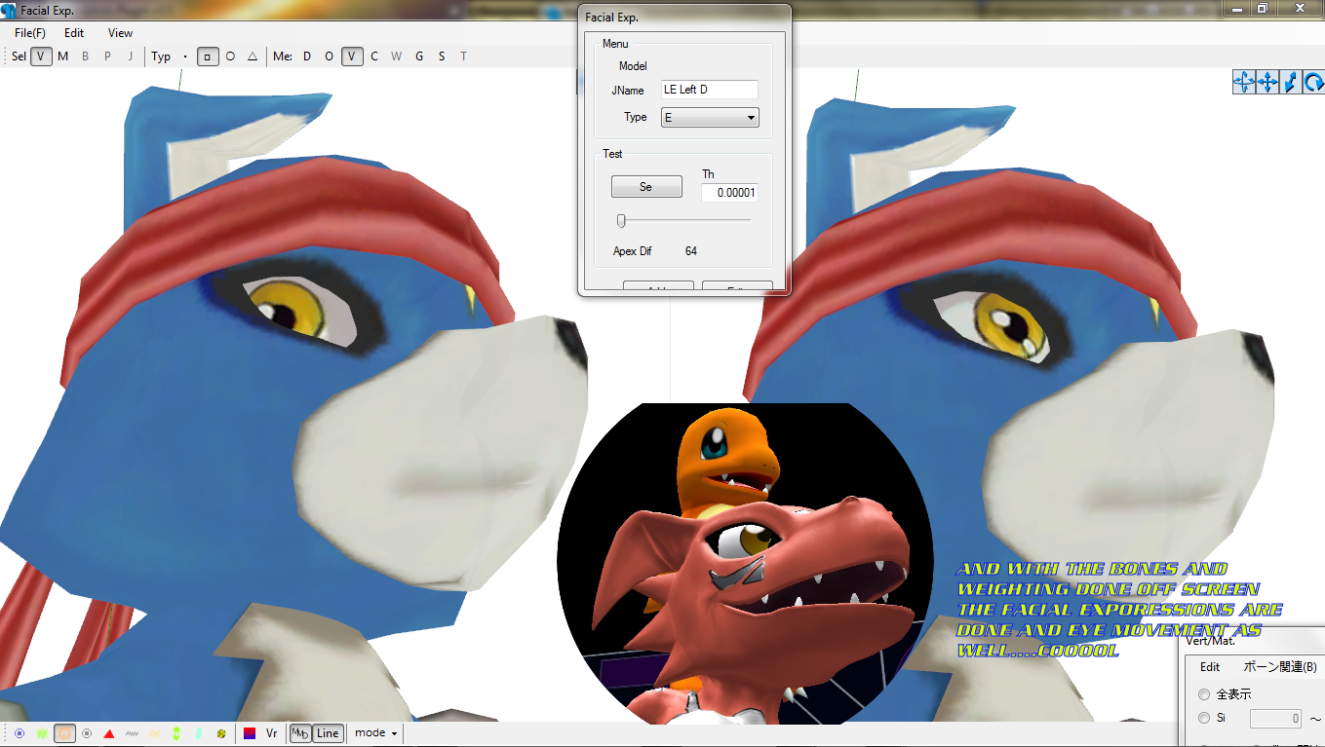Choose the triangle selection type
Image resolution: width=1325 pixels, height=747 pixels.
click(253, 56)
